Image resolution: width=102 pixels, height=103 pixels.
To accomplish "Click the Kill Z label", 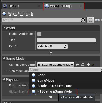I will pos(13,46).
